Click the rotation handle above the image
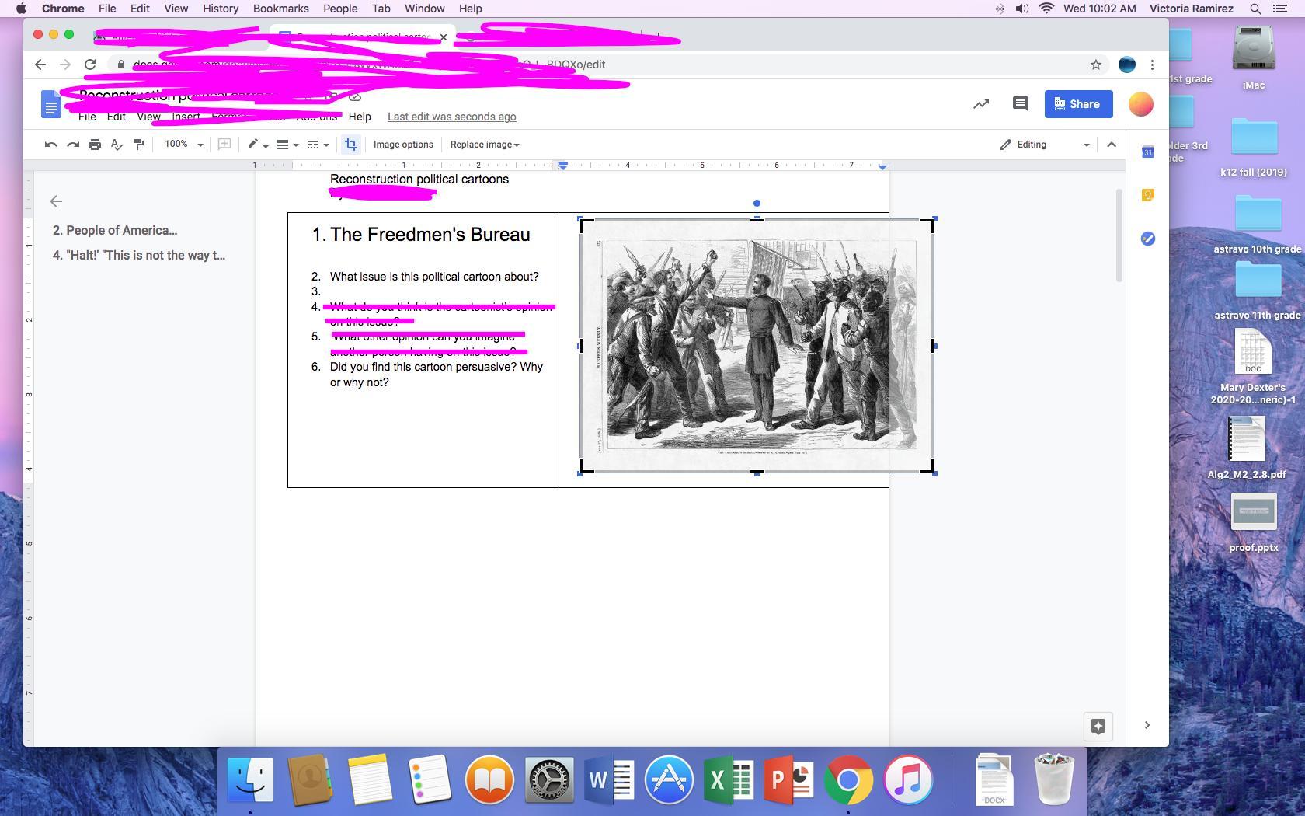This screenshot has height=816, width=1305. [757, 204]
